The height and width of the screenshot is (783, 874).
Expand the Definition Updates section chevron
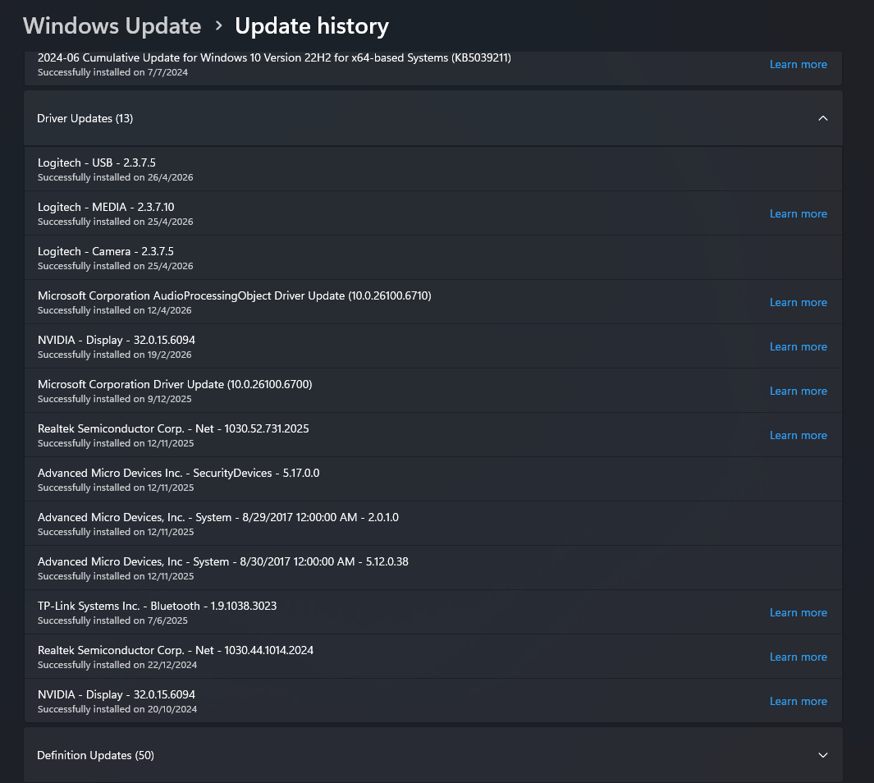point(823,755)
